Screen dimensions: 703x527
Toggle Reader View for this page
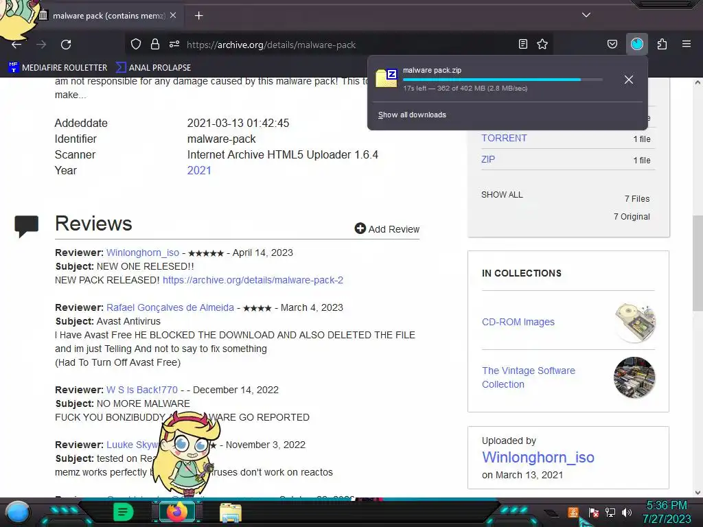[x=522, y=44]
